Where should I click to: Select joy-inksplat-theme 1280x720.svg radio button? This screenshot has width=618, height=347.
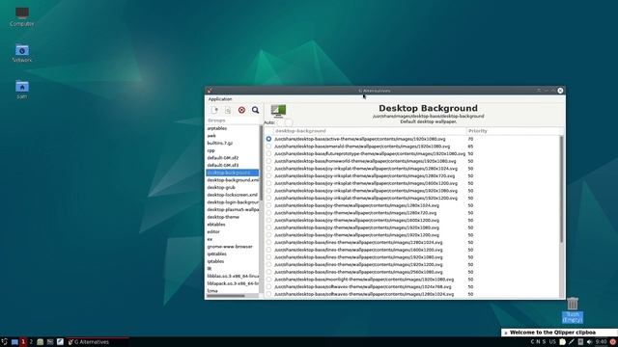pos(268,175)
